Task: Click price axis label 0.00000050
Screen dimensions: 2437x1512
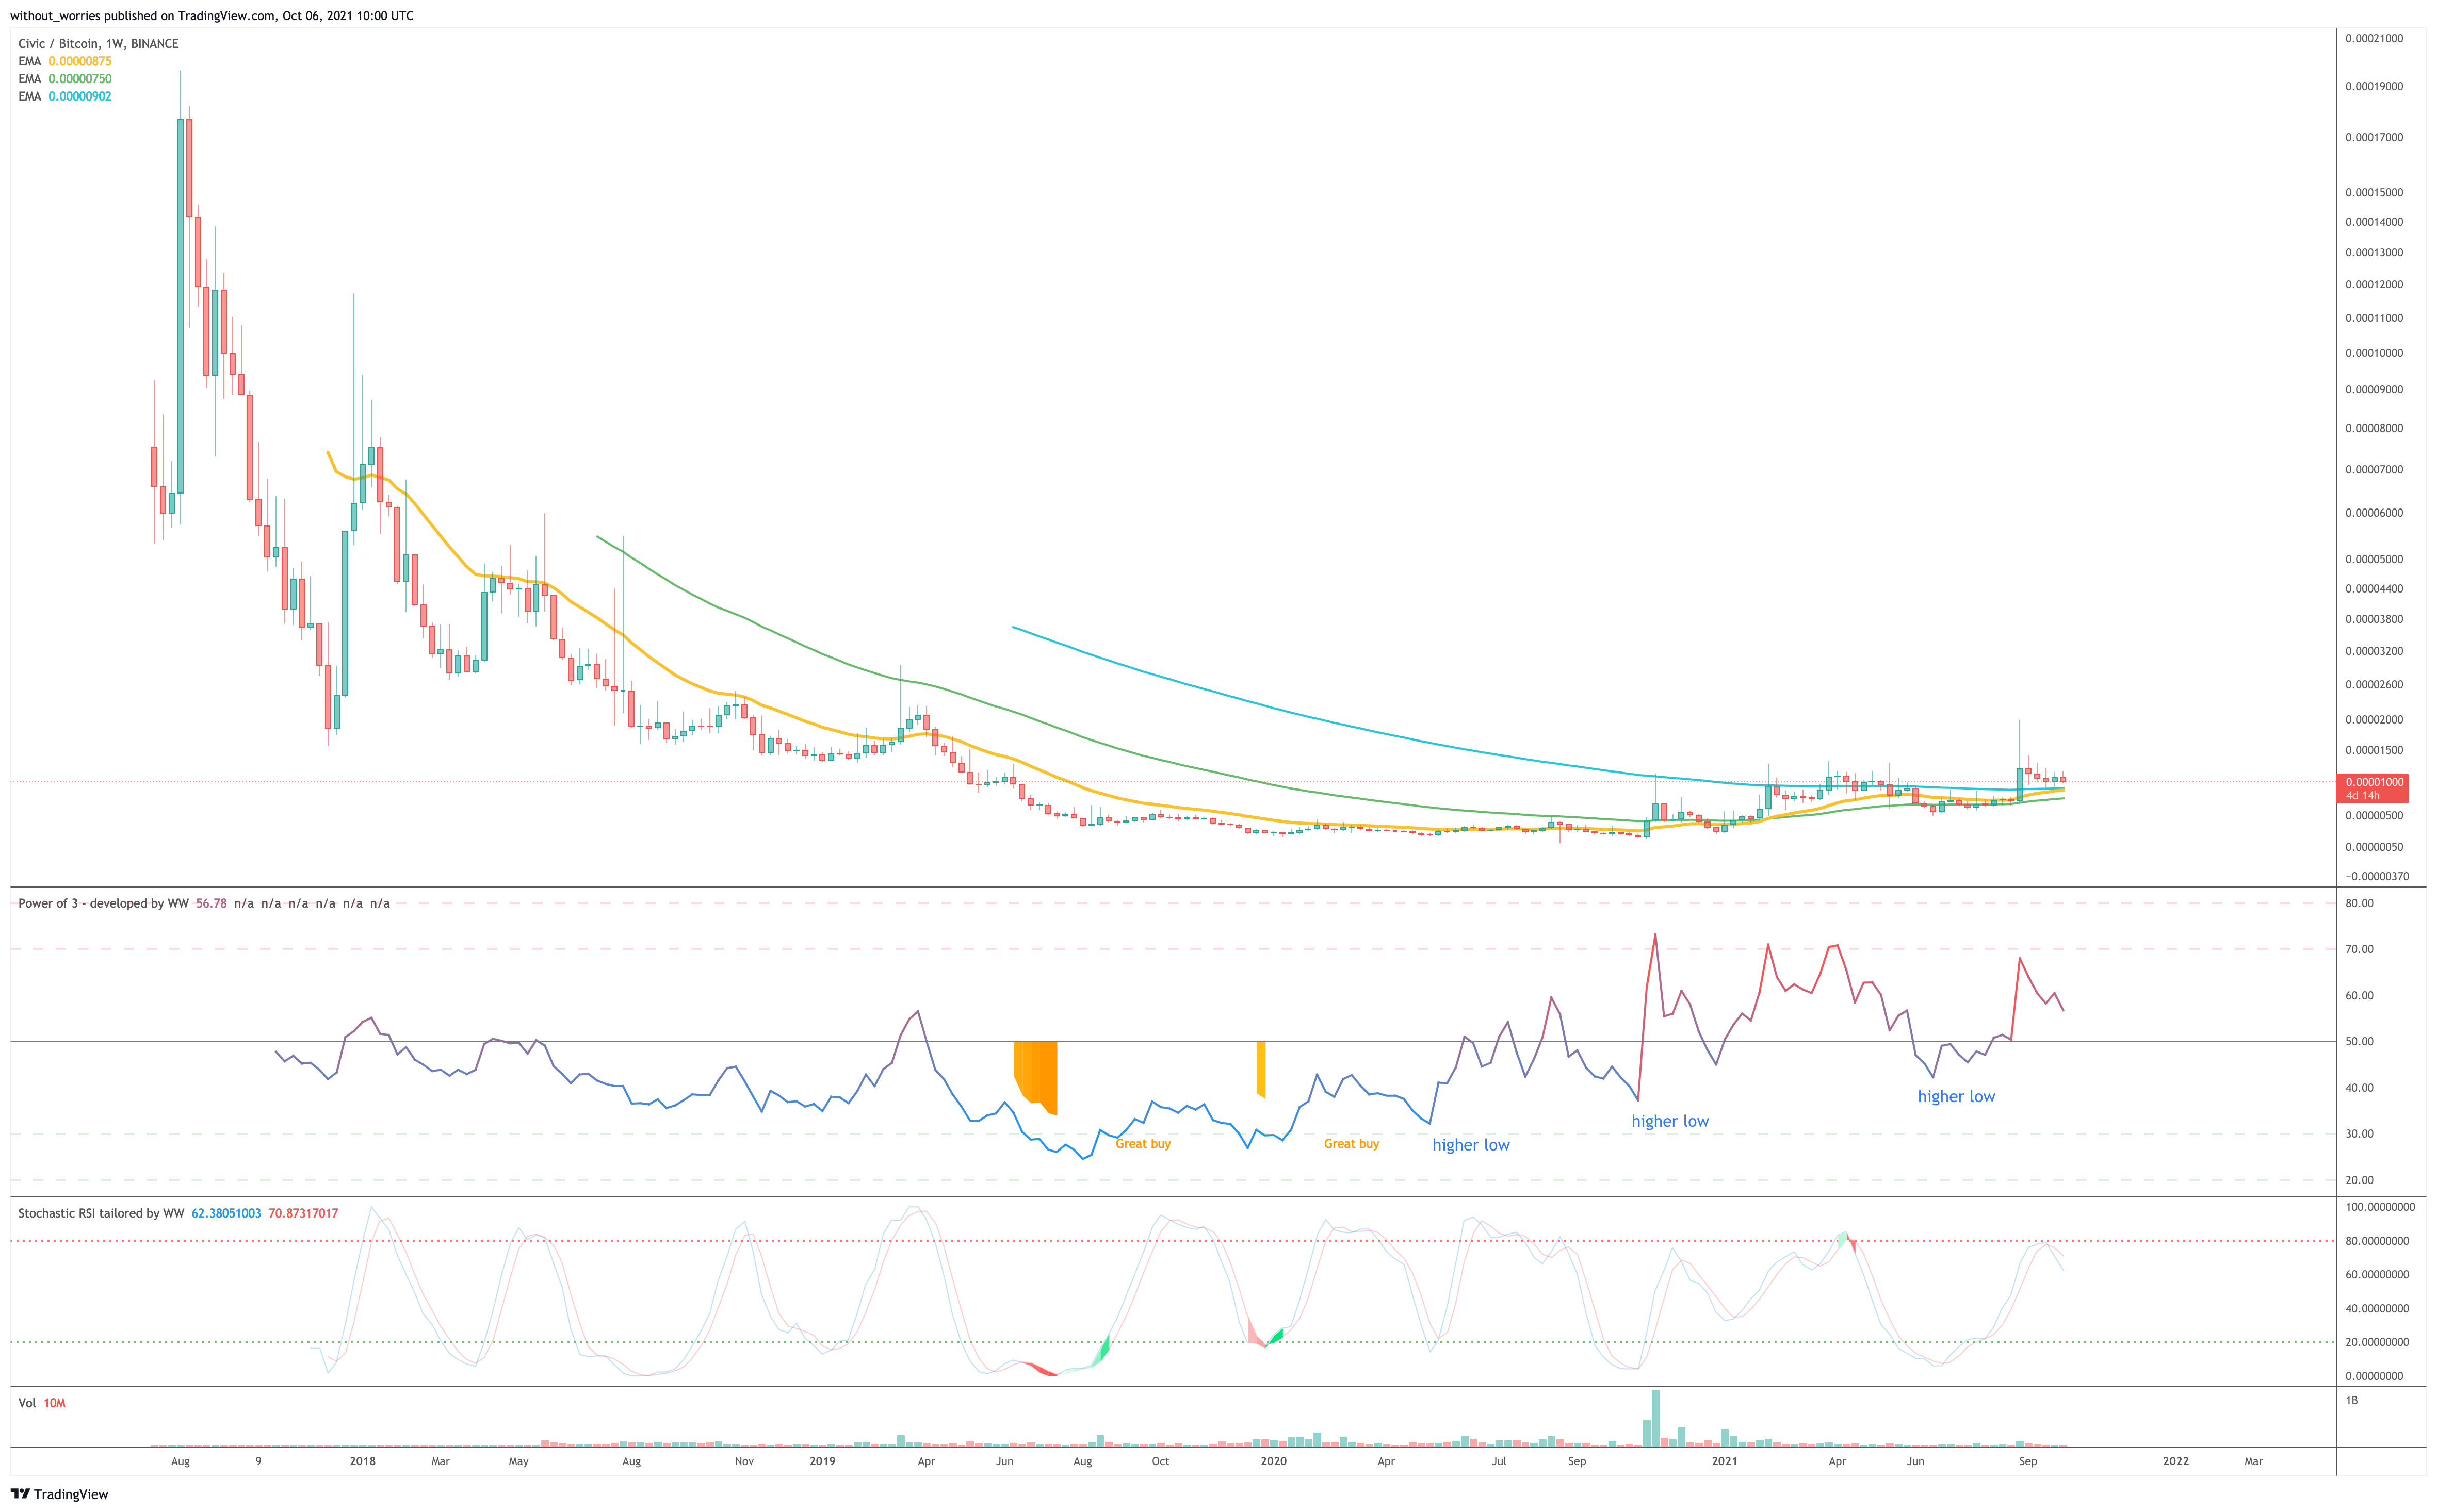Action: [2374, 847]
